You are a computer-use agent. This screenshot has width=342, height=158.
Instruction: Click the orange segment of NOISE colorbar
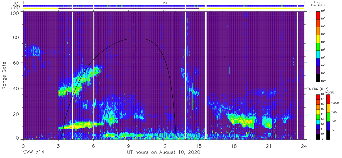click(328, 108)
